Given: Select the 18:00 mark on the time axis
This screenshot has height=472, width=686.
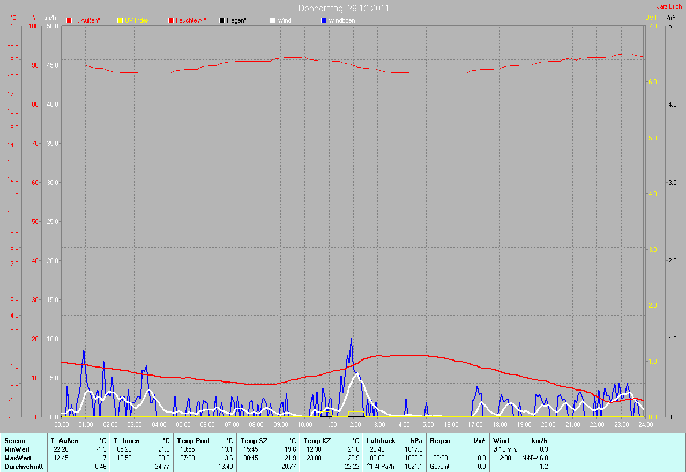Looking at the screenshot, I should pos(499,424).
